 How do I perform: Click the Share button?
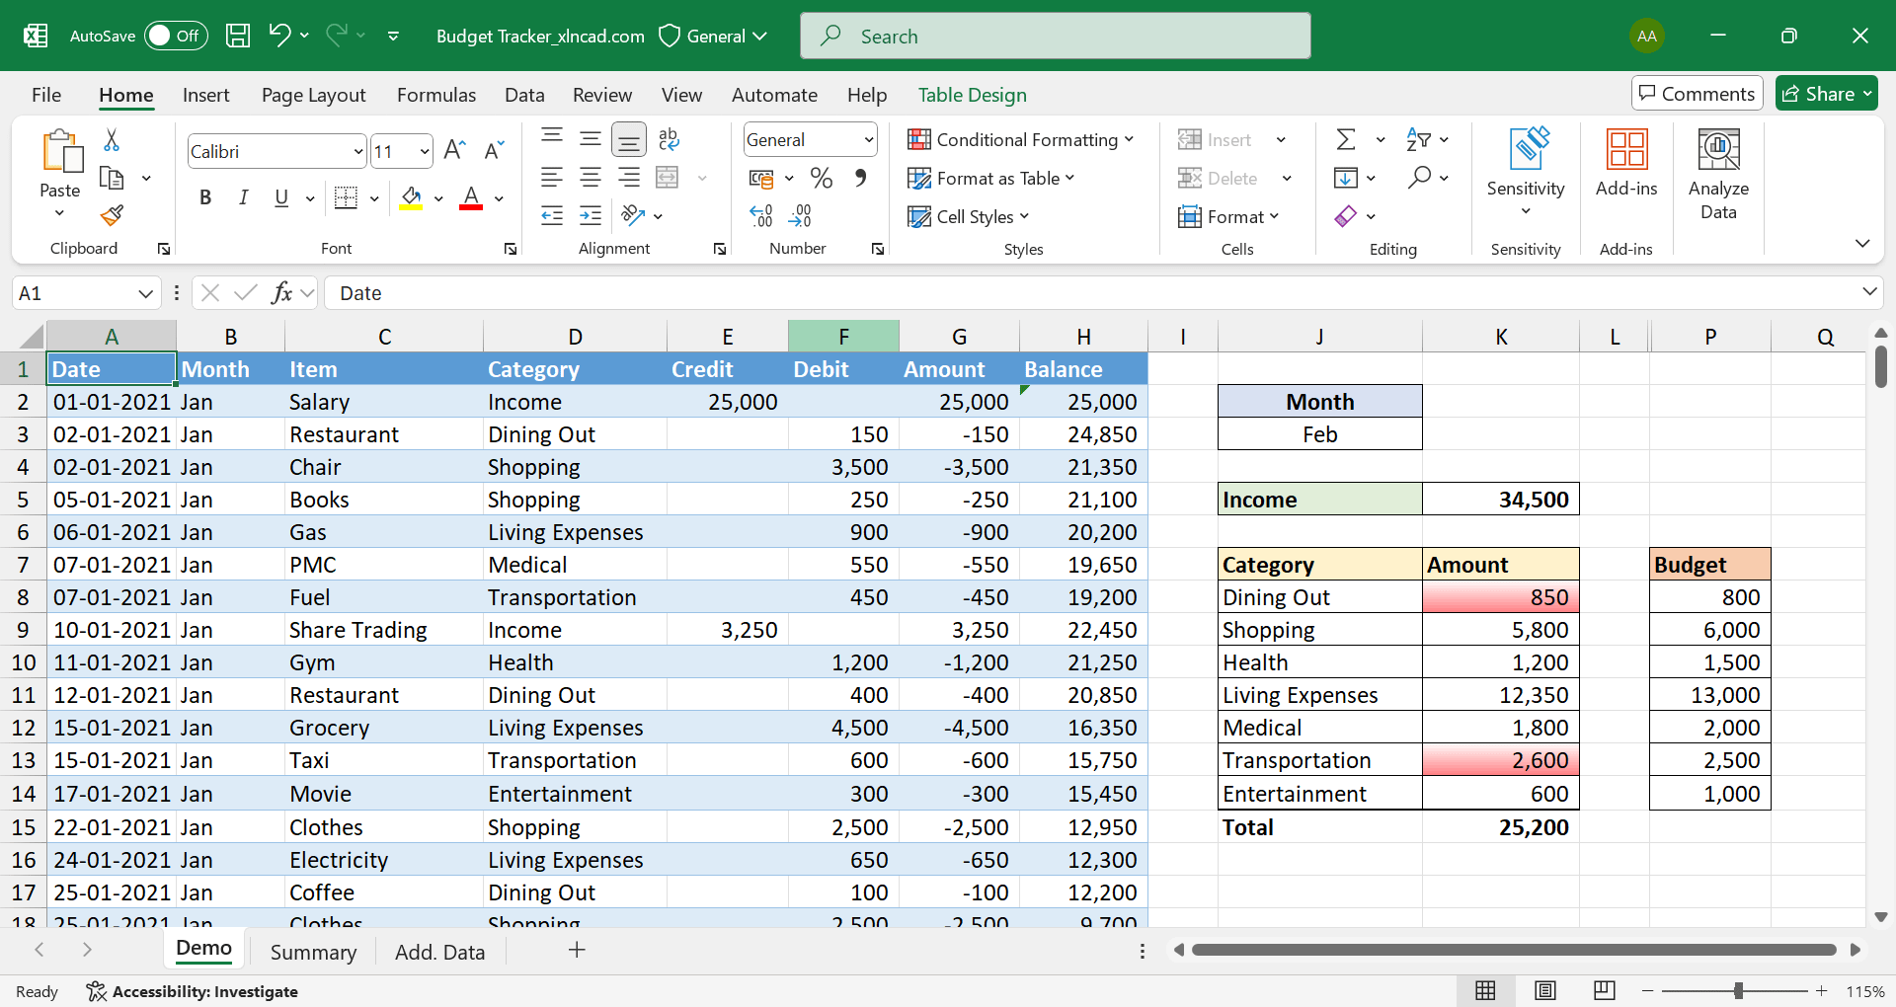[1825, 94]
